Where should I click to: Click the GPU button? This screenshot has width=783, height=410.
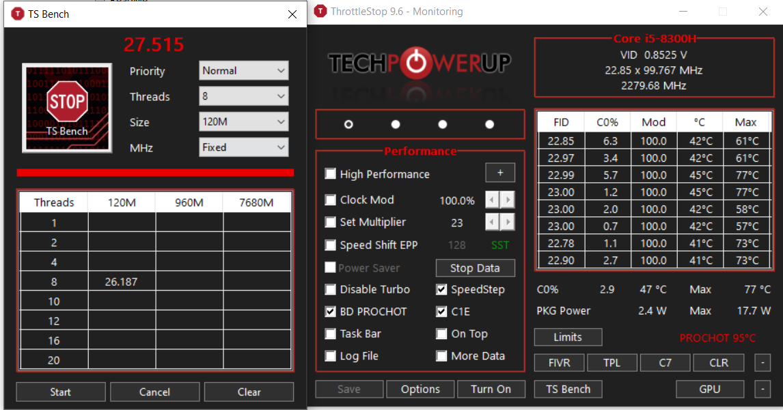[x=710, y=389]
